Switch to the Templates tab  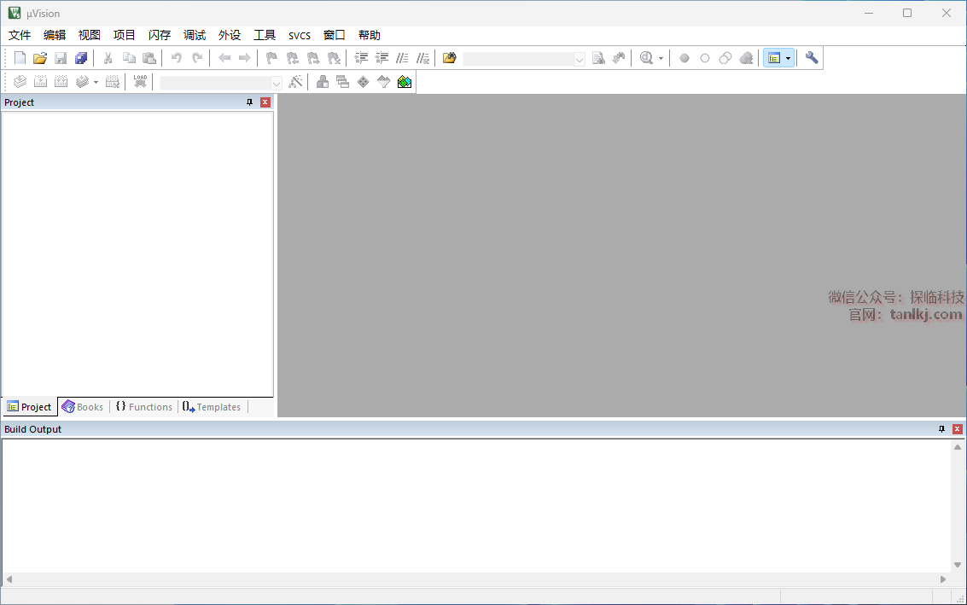point(212,407)
